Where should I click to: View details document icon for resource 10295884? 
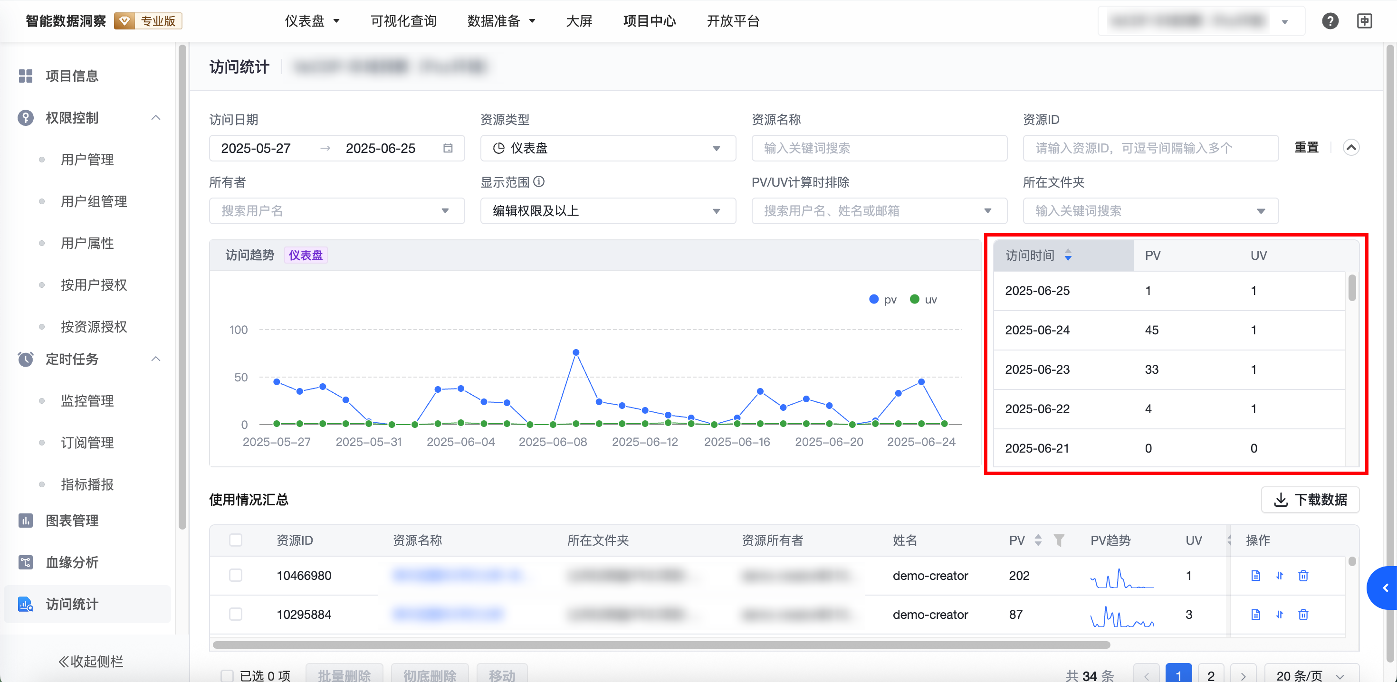(1255, 614)
